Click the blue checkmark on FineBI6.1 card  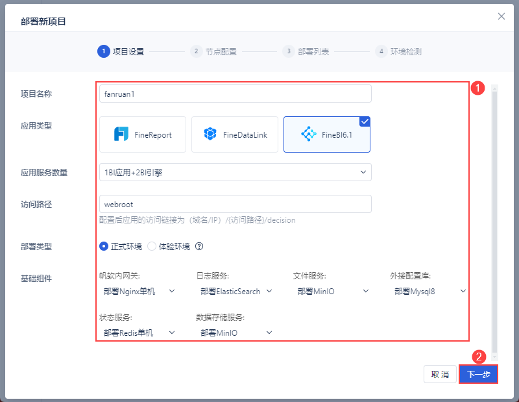[365, 121]
